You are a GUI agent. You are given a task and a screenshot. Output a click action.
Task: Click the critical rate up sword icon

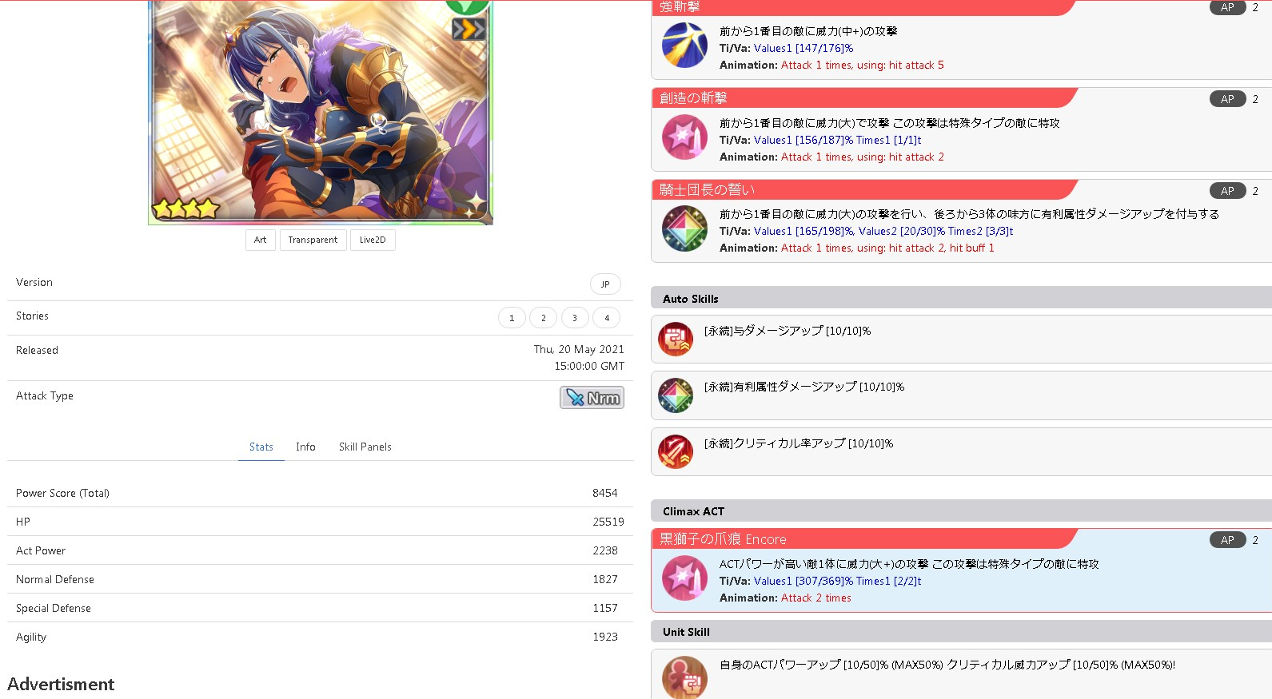click(676, 451)
